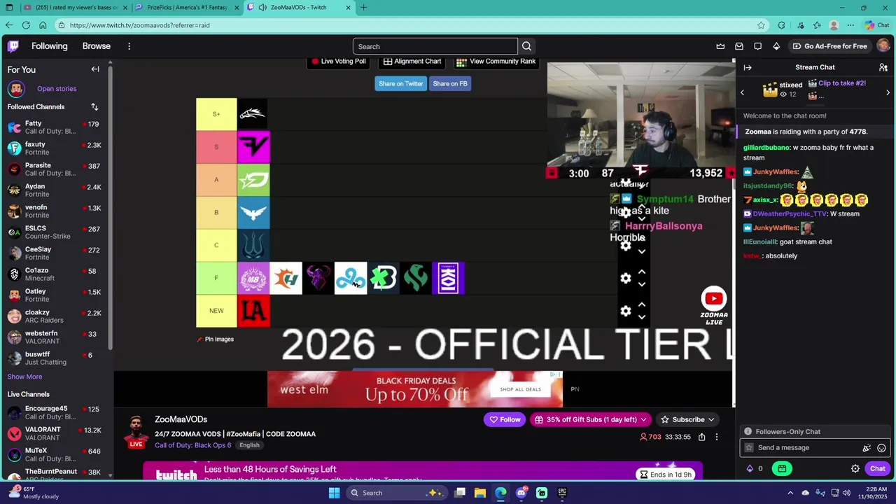Refresh the browser page
Screen dimensions: 896x504
(26, 25)
